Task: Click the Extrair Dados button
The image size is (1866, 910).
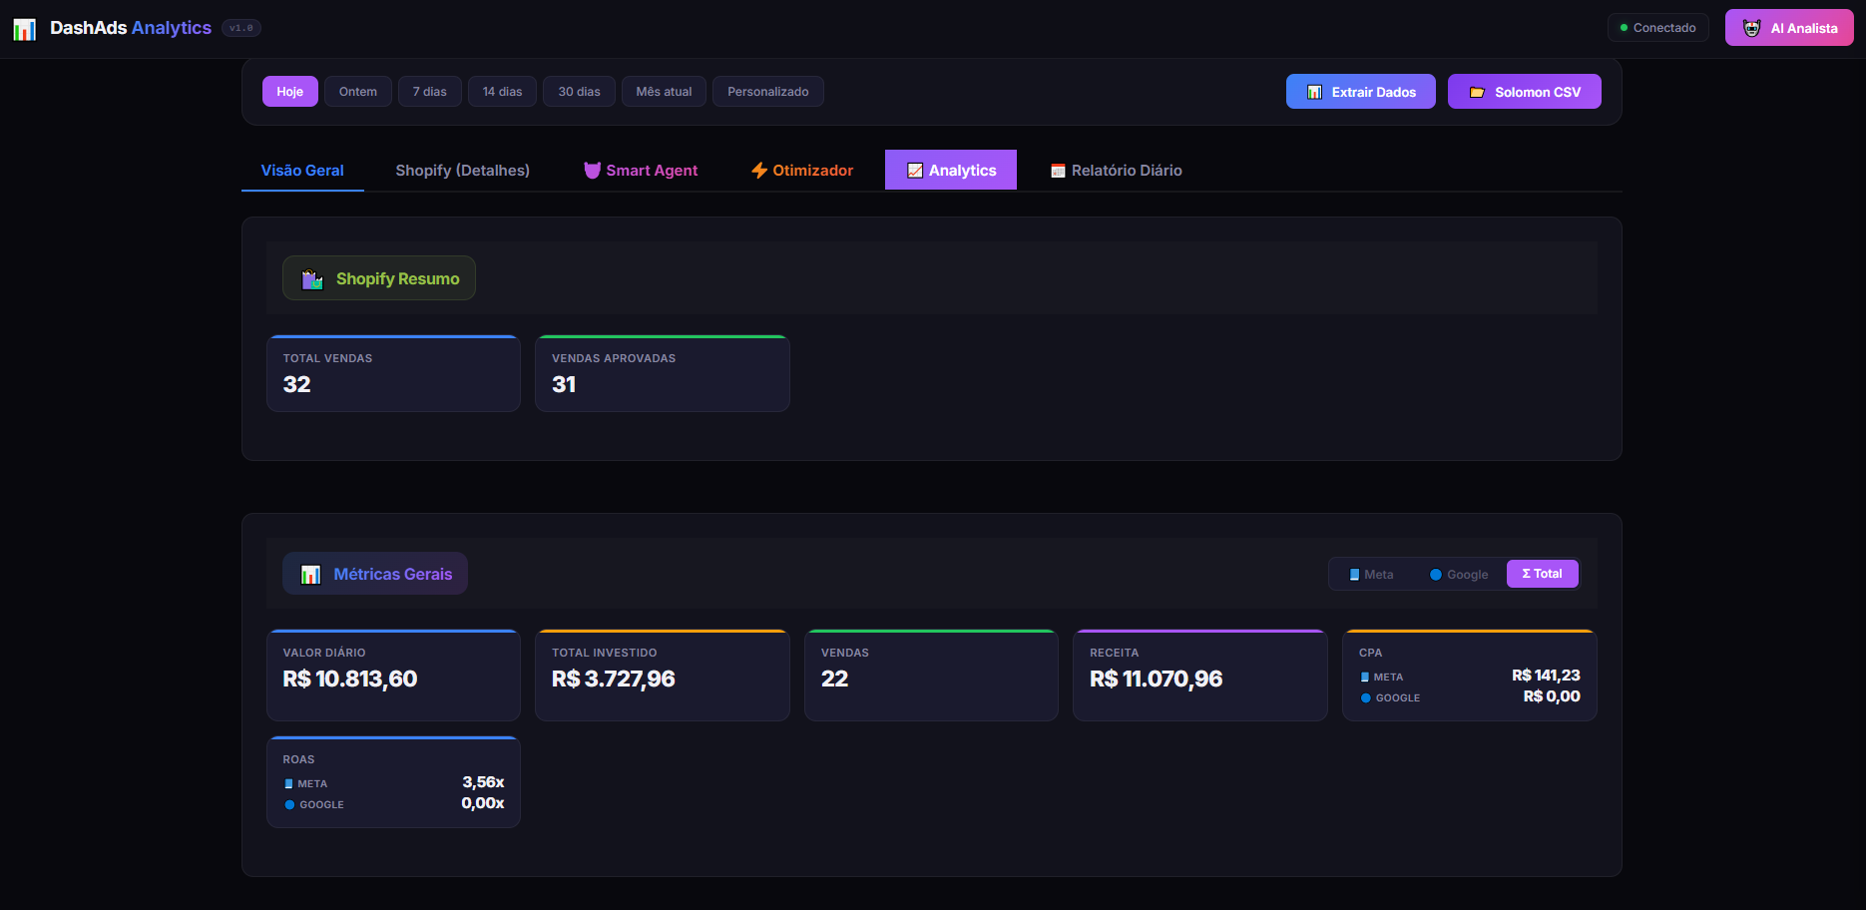Action: 1361,92
